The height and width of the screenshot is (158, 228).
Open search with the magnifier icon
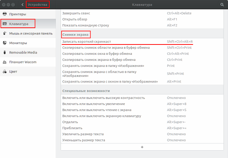222,5
